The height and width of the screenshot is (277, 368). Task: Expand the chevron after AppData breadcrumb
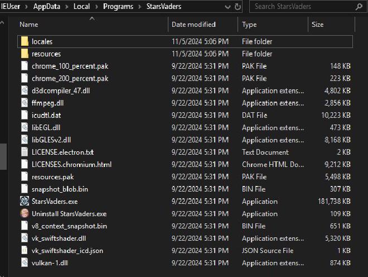(67, 7)
